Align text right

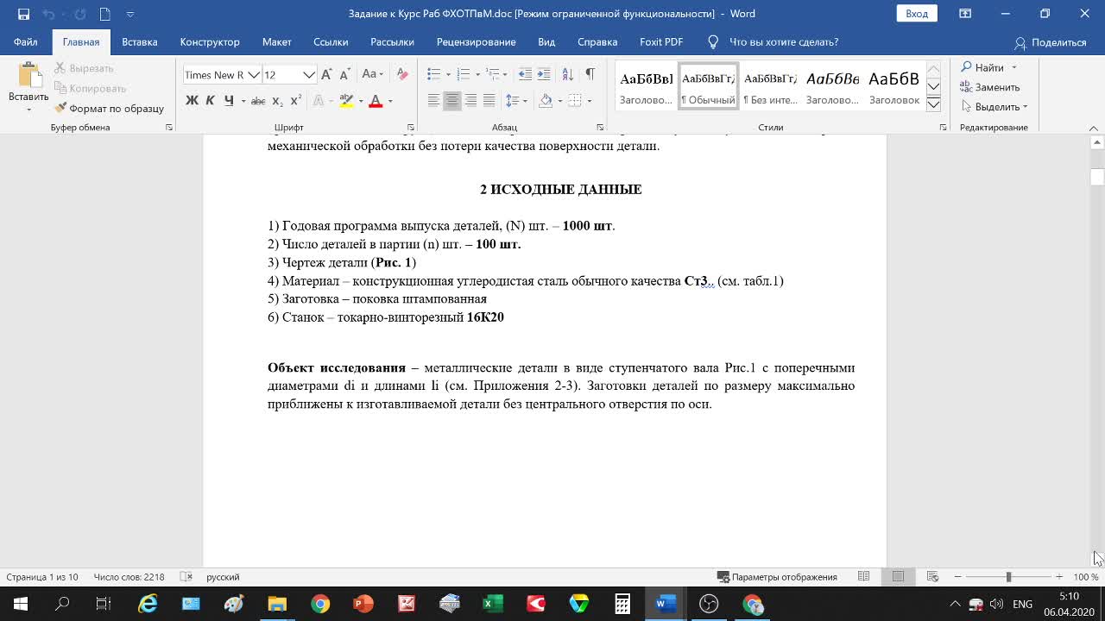click(470, 101)
